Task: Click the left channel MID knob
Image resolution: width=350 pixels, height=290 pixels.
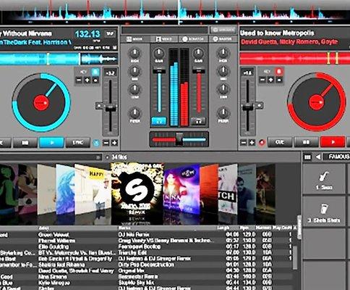Action: coord(135,71)
